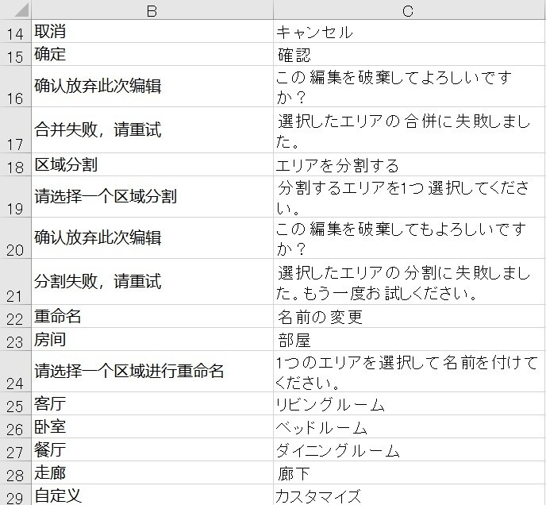This screenshot has width=546, height=505.
Task: Click cell 请选择一个区域进行重命名
Action: point(152,371)
